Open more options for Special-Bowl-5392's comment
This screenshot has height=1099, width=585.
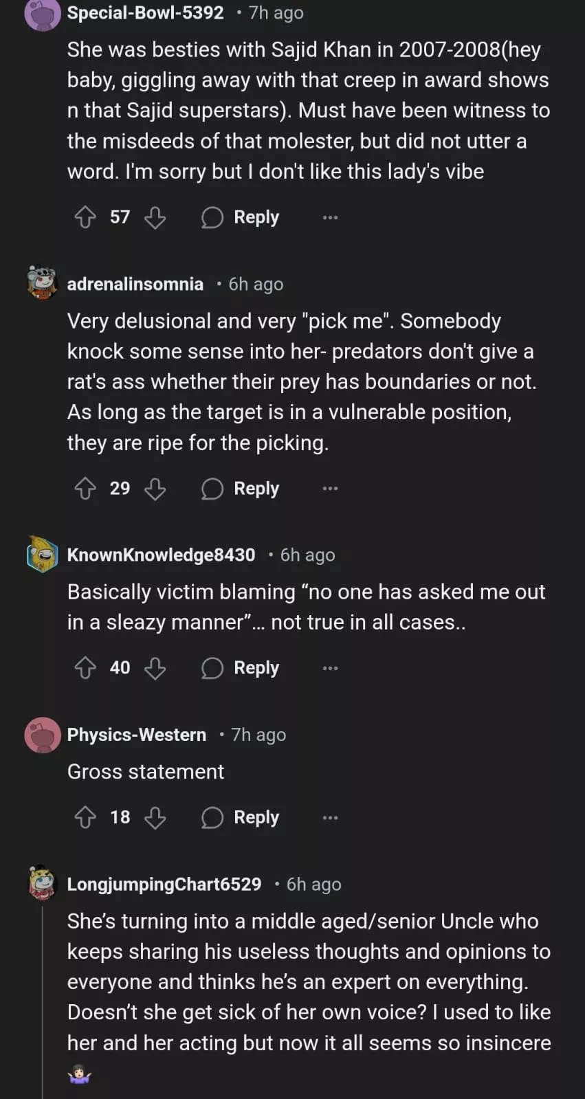click(330, 218)
